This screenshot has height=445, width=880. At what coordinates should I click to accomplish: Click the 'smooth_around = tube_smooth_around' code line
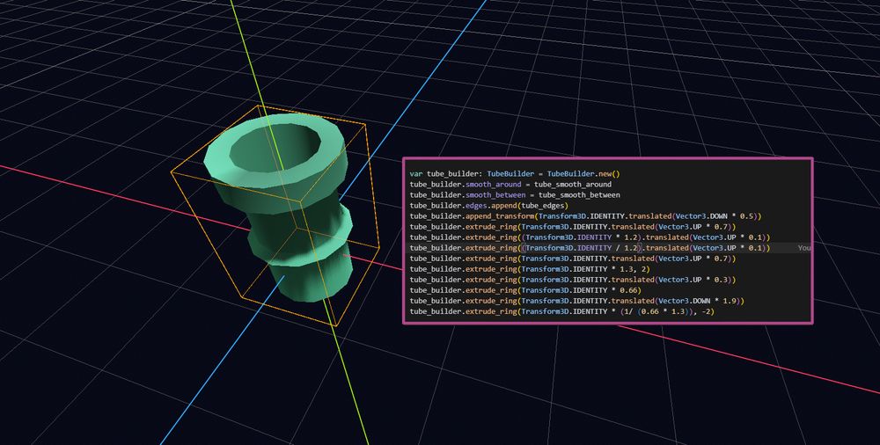510,184
